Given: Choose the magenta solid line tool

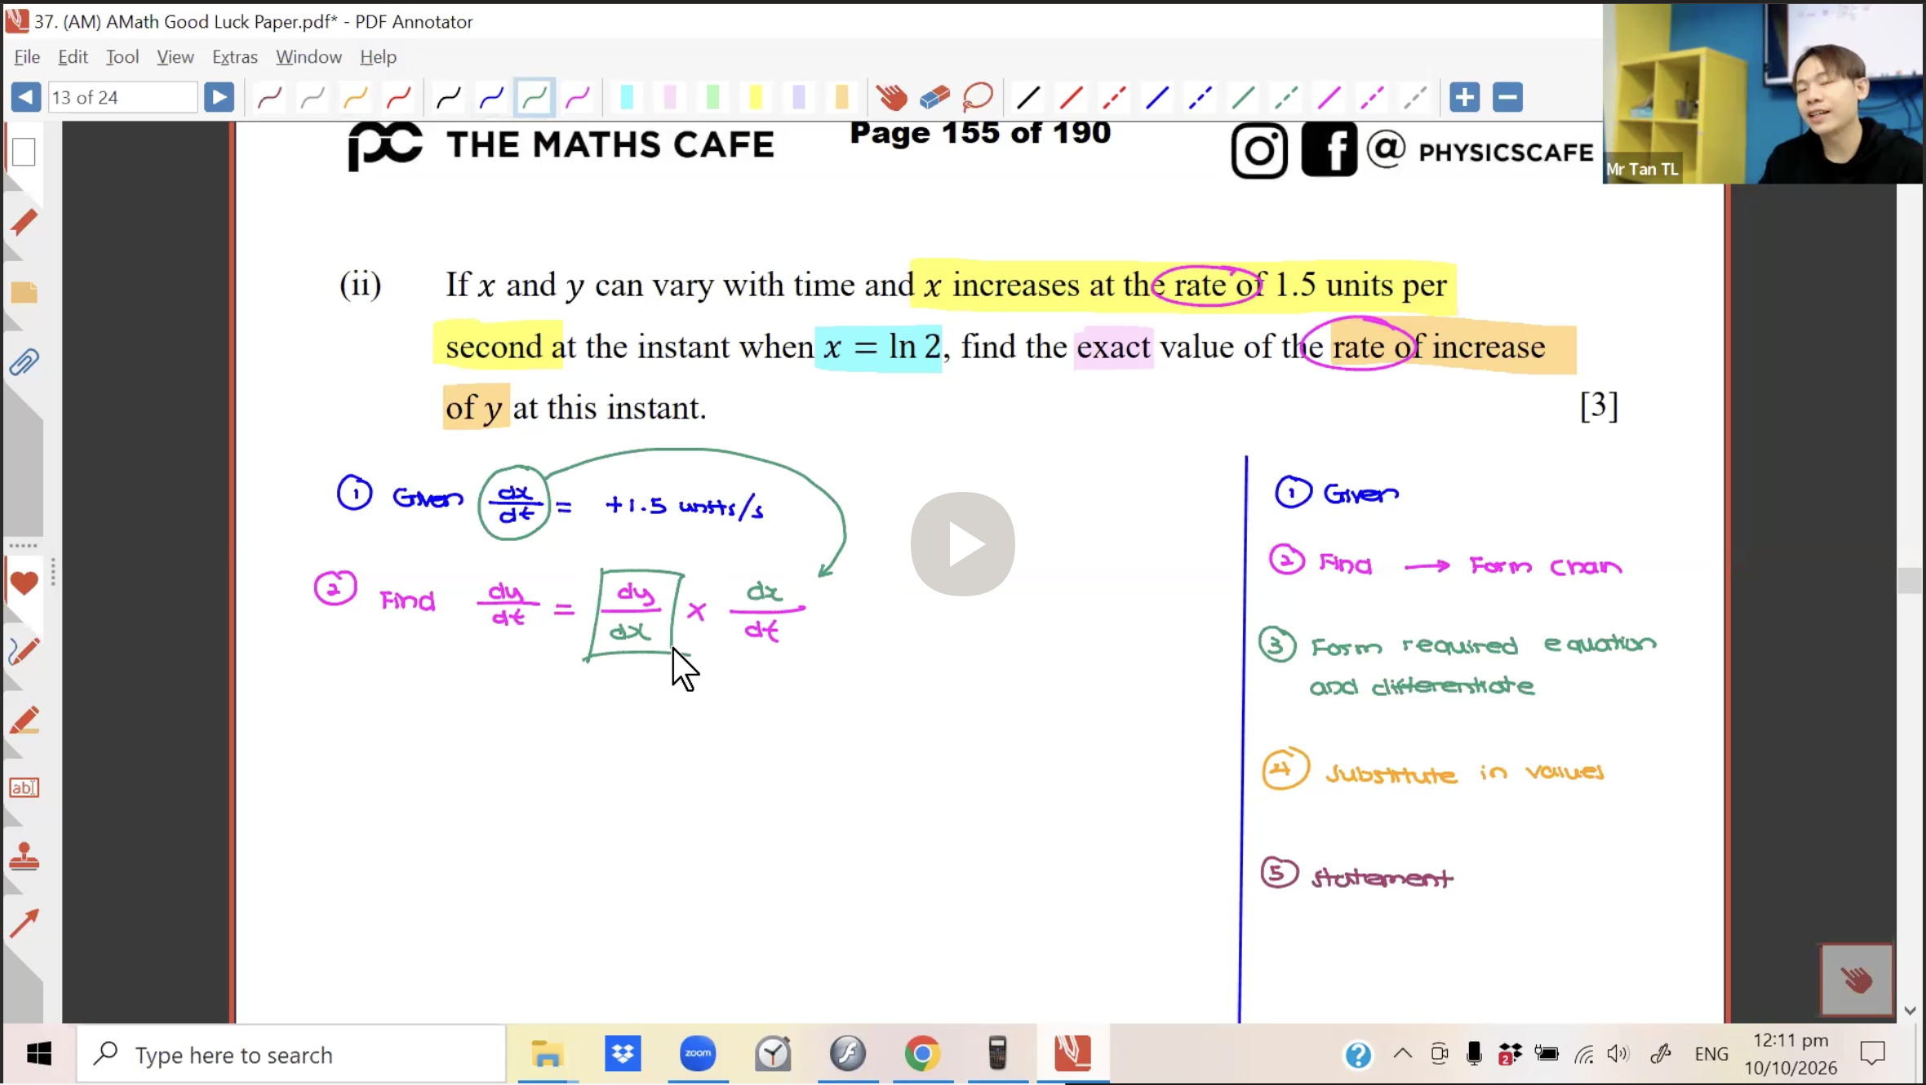Looking at the screenshot, I should (x=1329, y=97).
